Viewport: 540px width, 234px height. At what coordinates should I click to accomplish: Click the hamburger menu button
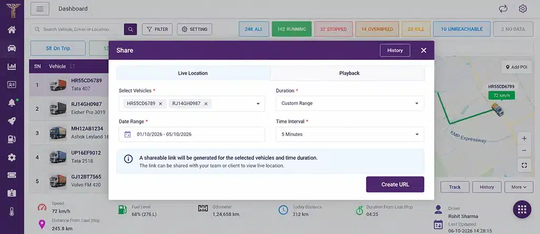click(x=40, y=9)
